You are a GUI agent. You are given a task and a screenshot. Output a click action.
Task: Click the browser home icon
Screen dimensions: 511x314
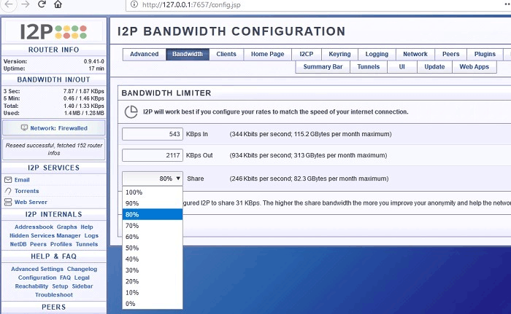pyautogui.click(x=58, y=4)
